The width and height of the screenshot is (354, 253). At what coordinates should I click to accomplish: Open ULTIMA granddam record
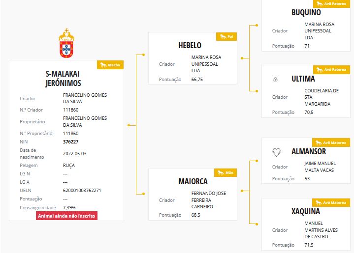pyautogui.click(x=303, y=79)
